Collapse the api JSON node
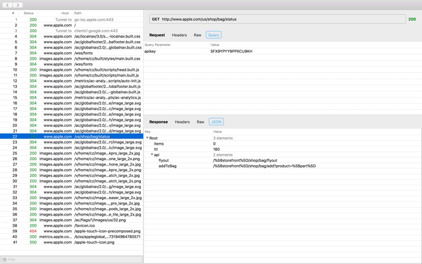Viewport: 422px width, 264px height. [x=152, y=155]
